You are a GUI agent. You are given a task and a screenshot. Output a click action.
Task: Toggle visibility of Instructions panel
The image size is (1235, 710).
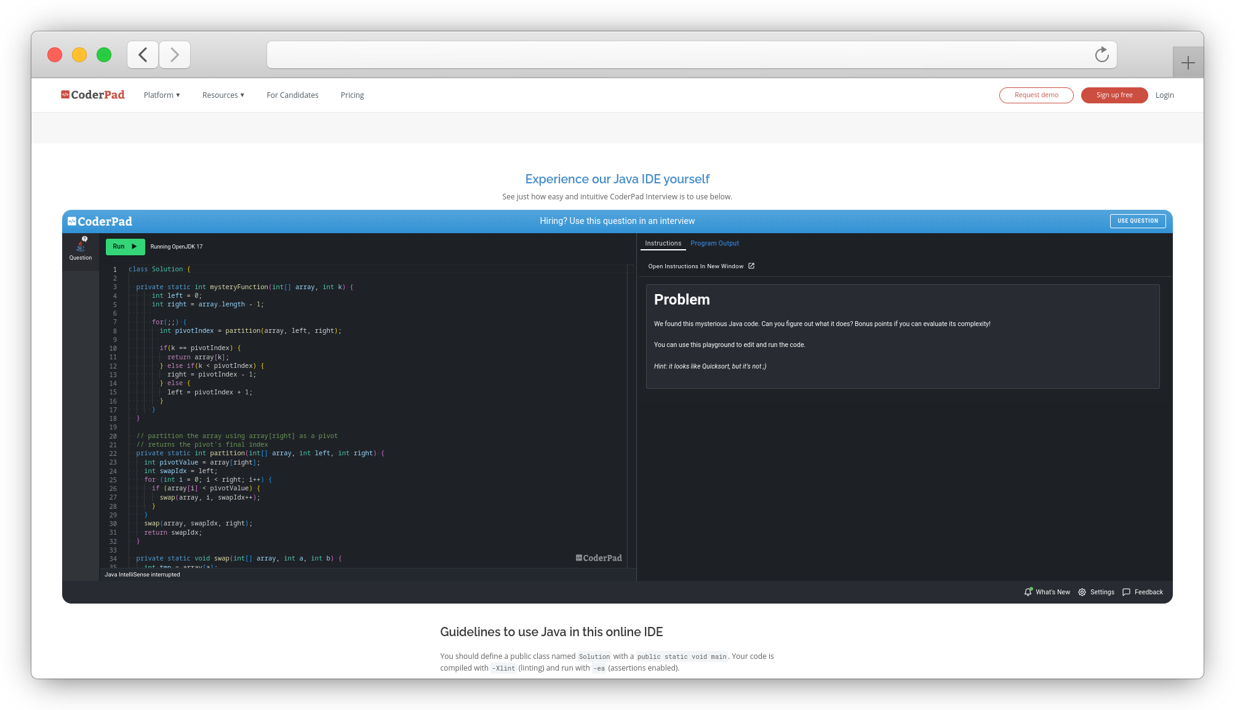pyautogui.click(x=663, y=244)
